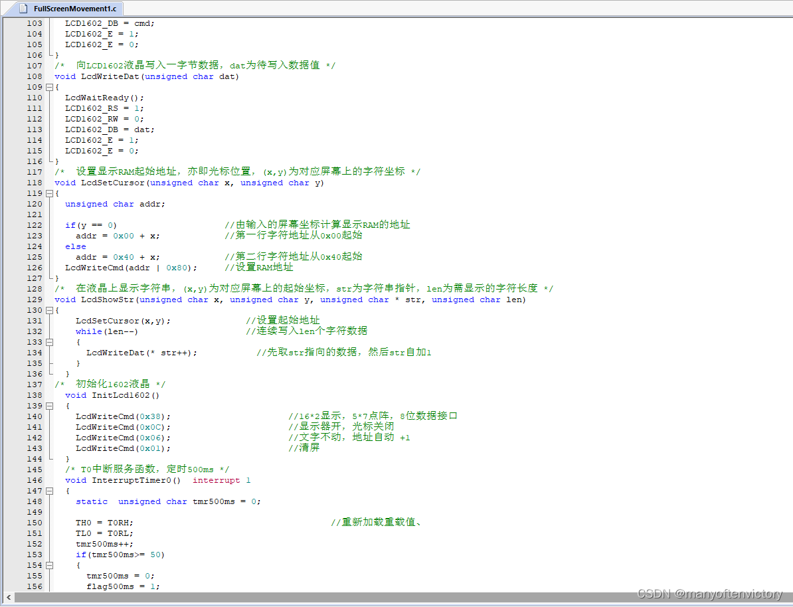The image size is (793, 607).
Task: Click line number 146 in the gutter
Action: click(35, 480)
